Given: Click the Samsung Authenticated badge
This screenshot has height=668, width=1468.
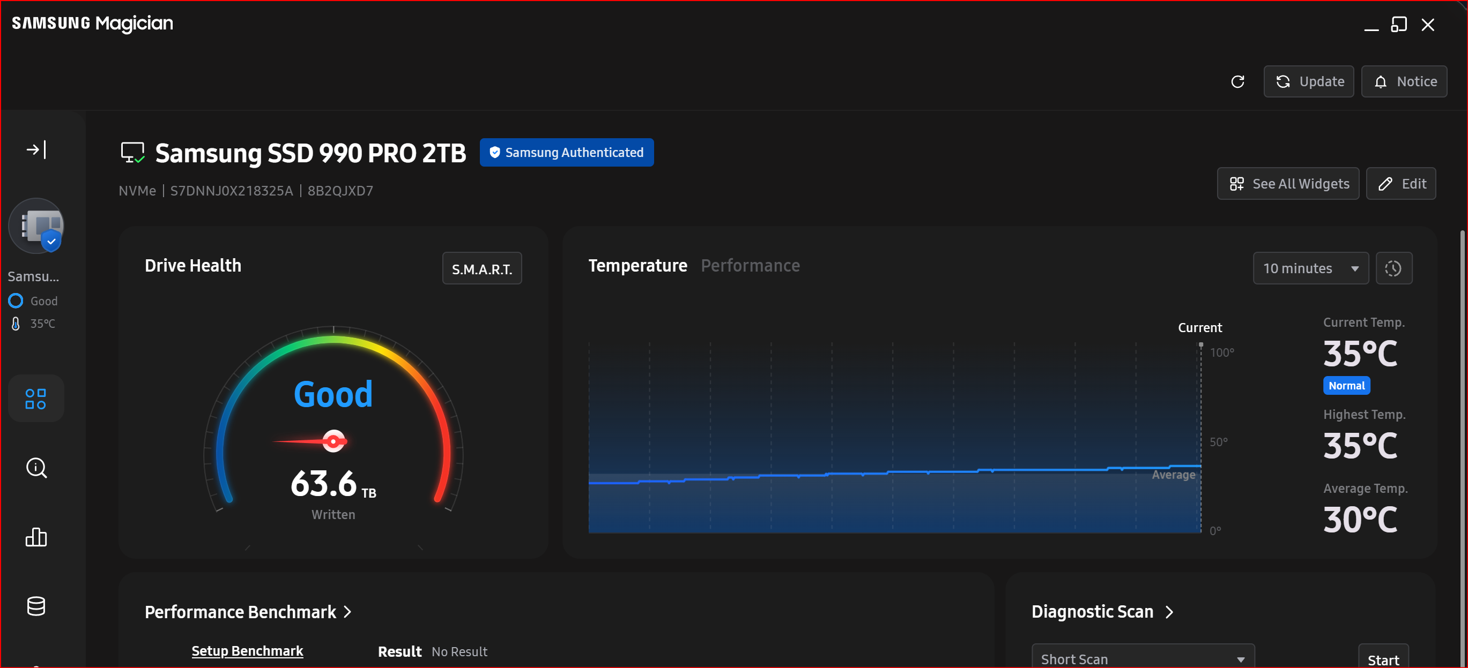Looking at the screenshot, I should pos(567,153).
